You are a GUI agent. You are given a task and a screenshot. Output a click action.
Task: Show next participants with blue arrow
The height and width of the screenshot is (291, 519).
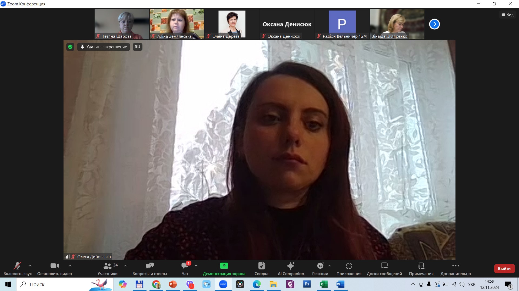pos(434,24)
